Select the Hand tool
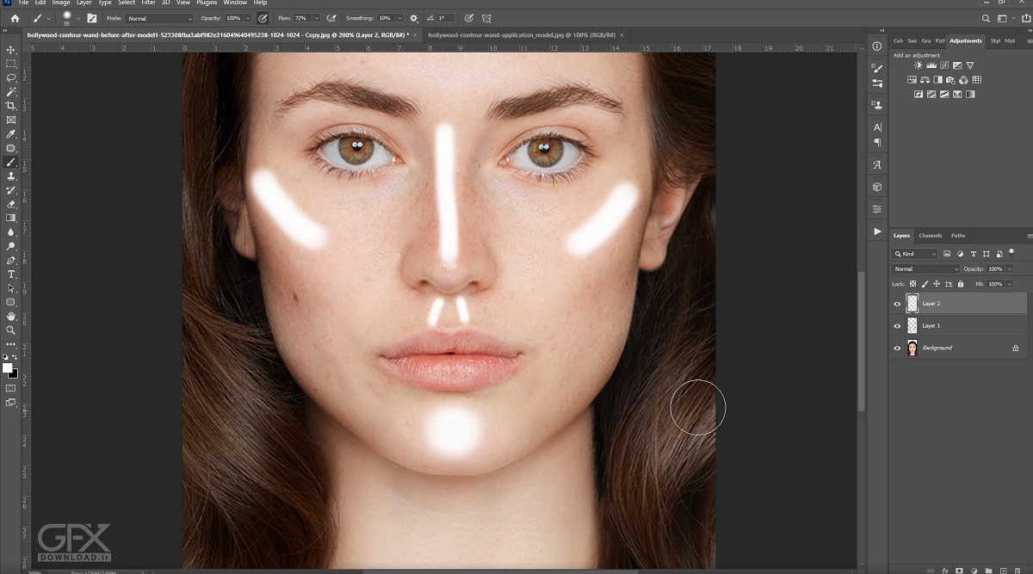Viewport: 1033px width, 574px height. pos(11,316)
